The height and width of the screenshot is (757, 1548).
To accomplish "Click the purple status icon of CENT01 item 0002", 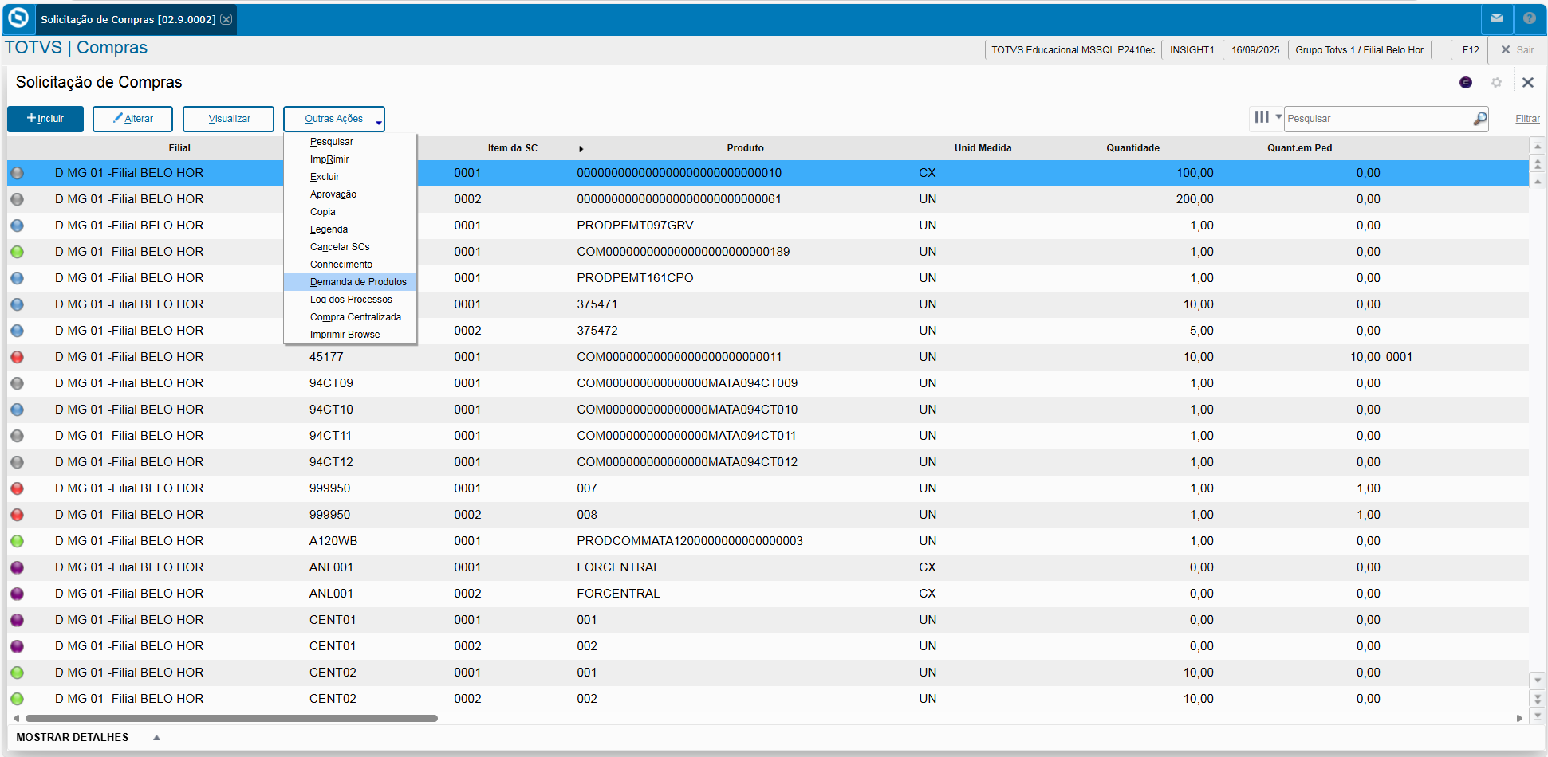I will 17,646.
